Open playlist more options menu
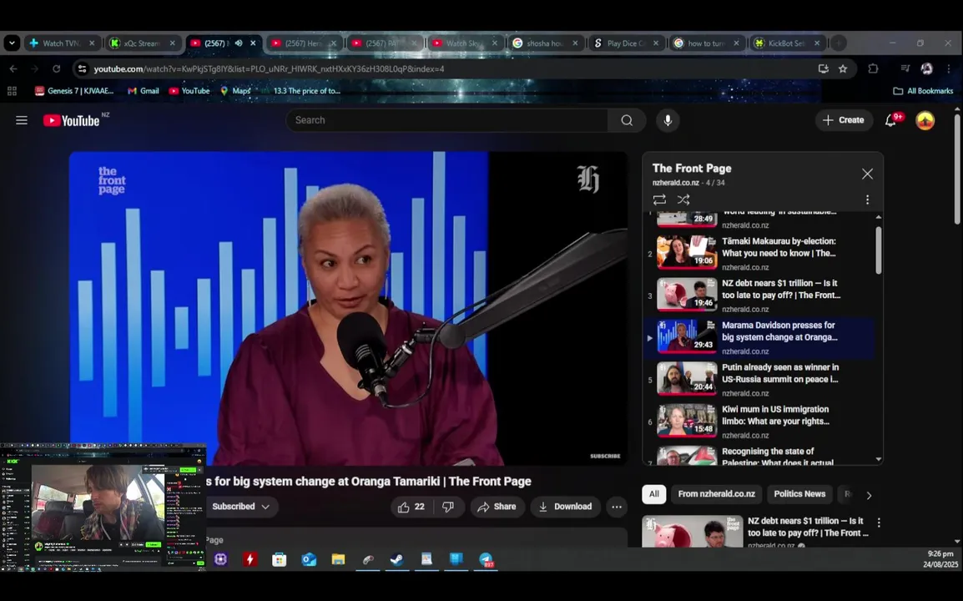This screenshot has height=601, width=963. [867, 199]
